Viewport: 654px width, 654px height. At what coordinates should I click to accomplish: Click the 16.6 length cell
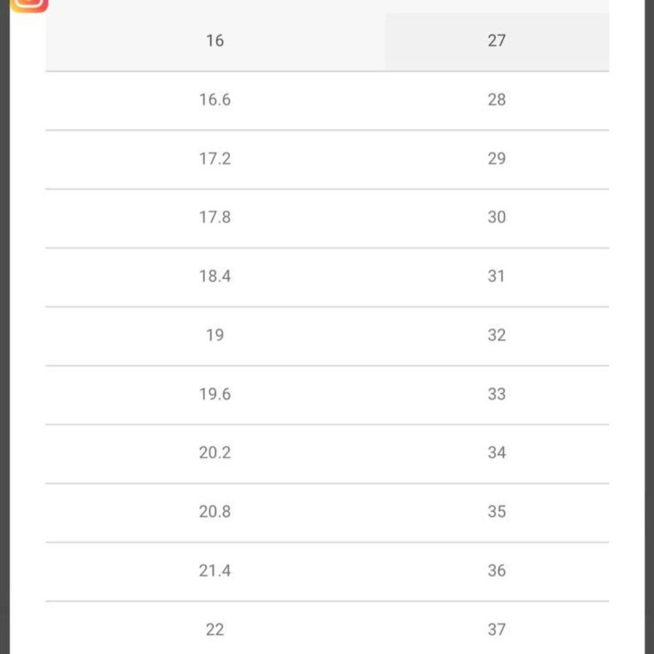(x=215, y=100)
